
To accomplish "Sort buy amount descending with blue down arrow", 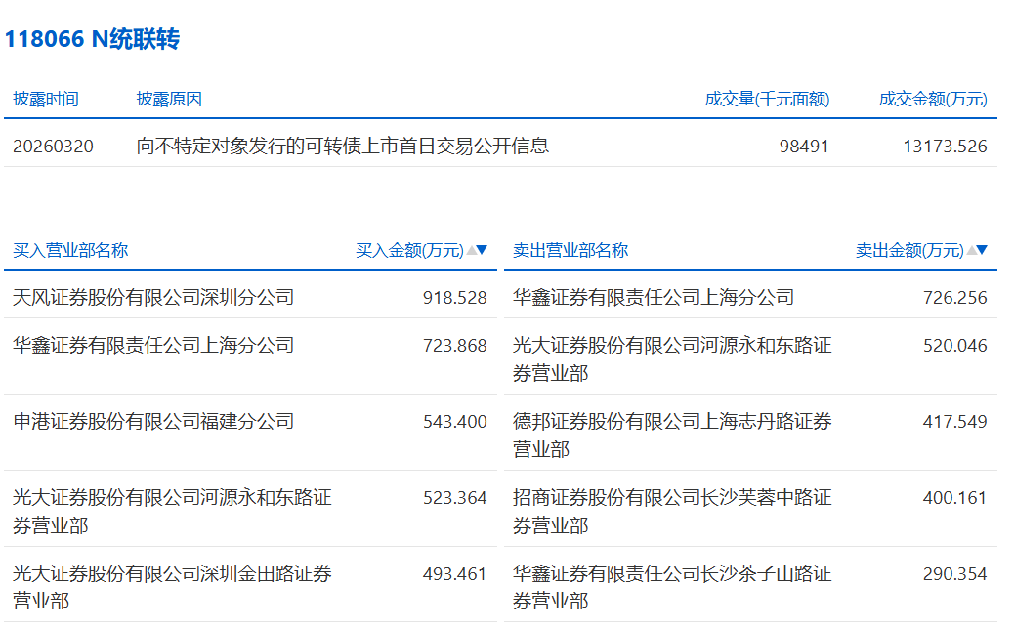I will (x=482, y=250).
